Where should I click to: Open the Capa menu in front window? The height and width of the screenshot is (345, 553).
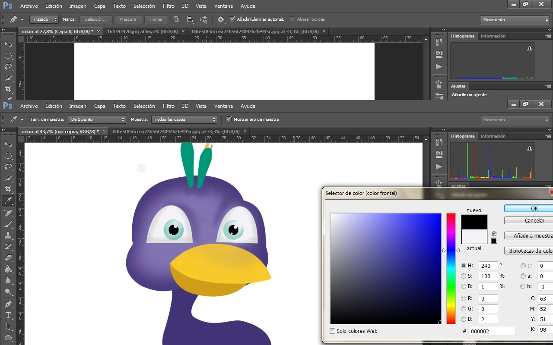click(x=100, y=106)
